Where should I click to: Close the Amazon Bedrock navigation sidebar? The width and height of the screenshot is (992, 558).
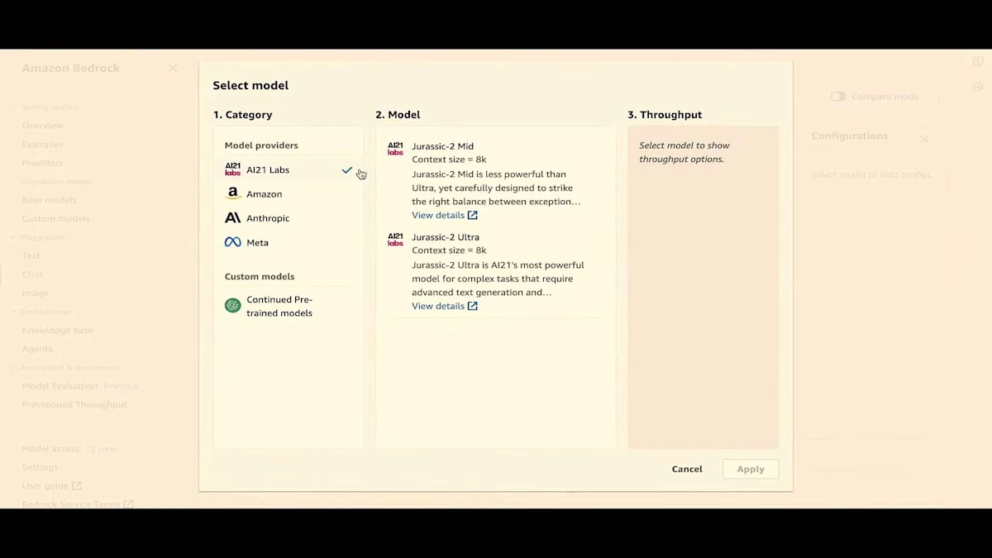coord(173,68)
